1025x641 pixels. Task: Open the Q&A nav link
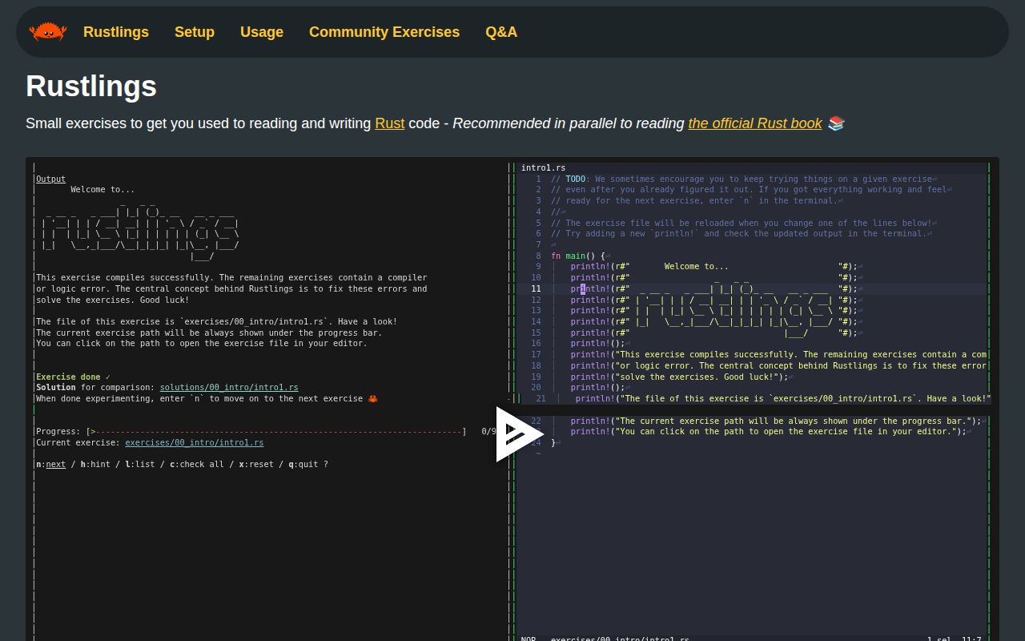(501, 32)
